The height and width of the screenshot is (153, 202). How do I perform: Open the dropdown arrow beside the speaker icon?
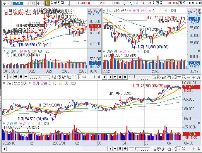point(43,3)
